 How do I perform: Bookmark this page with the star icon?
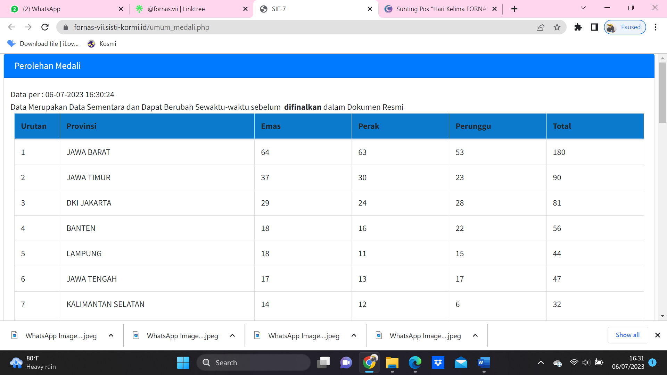(557, 27)
